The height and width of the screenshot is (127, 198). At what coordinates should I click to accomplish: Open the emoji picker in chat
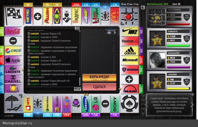pos(76,89)
